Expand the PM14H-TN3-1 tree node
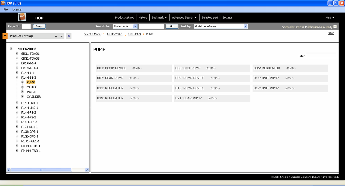Screen dimensions: 345x186 17,151
